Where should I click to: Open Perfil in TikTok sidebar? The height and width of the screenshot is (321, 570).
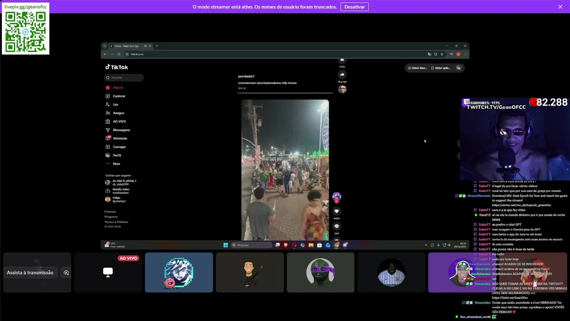point(114,156)
